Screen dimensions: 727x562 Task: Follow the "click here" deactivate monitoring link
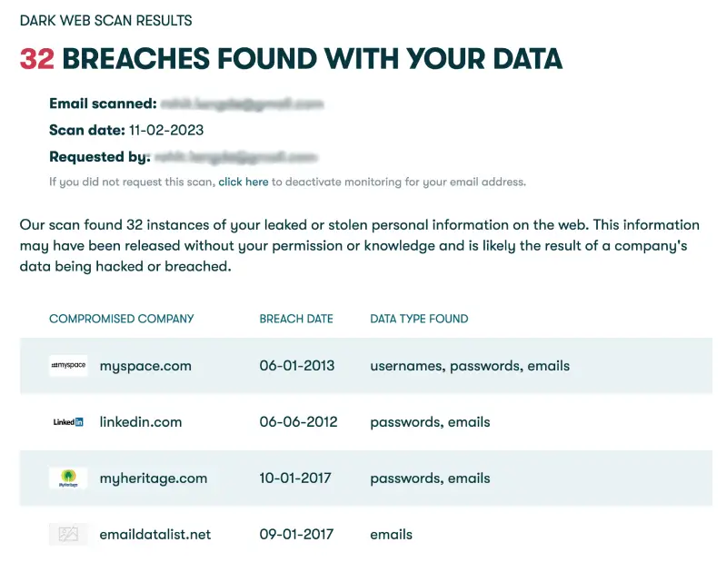(x=243, y=182)
